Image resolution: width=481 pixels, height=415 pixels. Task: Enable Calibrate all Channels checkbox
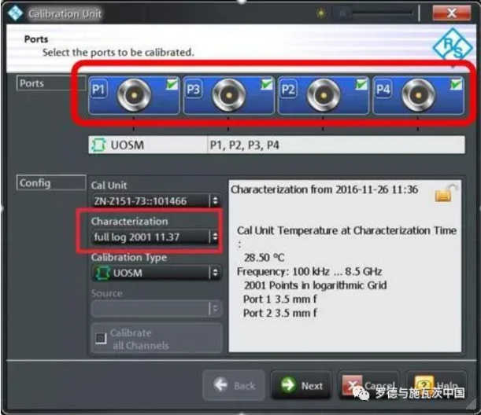101,338
